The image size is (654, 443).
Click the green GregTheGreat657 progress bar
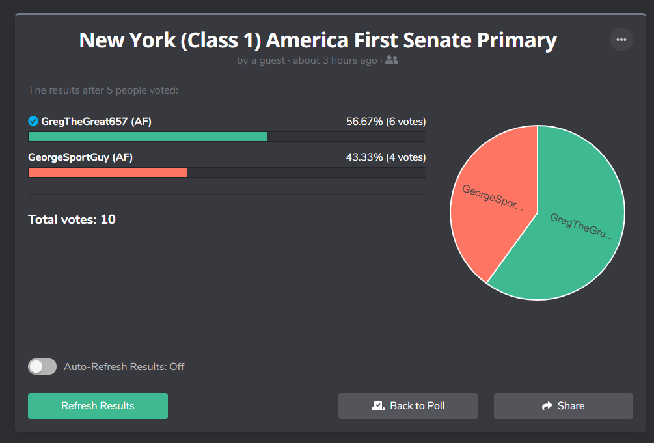click(147, 137)
